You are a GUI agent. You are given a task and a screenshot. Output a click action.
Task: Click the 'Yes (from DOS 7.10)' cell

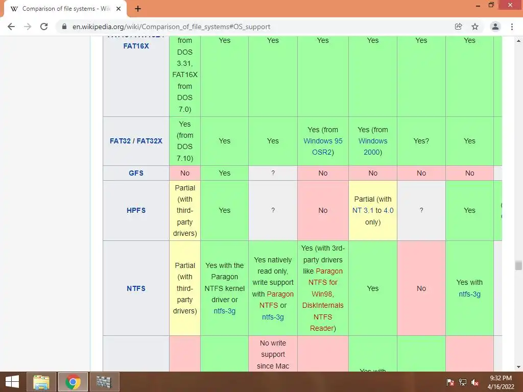tap(185, 141)
